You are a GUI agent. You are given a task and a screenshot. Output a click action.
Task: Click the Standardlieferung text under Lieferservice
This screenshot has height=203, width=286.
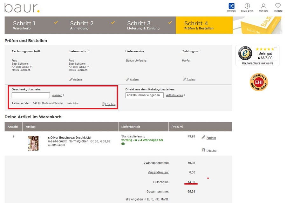coord(136,61)
